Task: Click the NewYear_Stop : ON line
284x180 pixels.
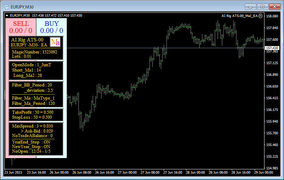Action: click(x=31, y=147)
